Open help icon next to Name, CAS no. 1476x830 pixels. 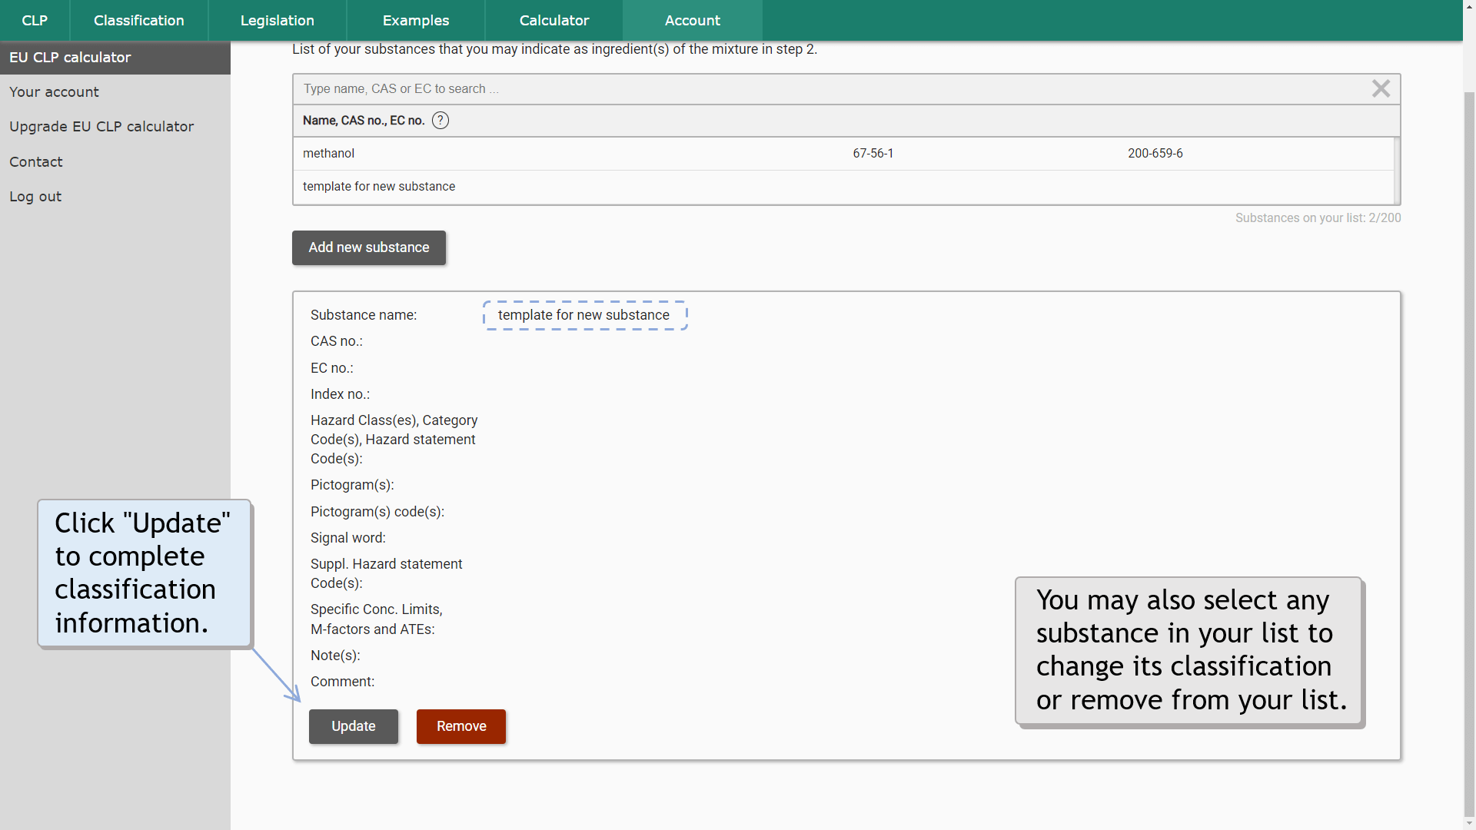(440, 121)
